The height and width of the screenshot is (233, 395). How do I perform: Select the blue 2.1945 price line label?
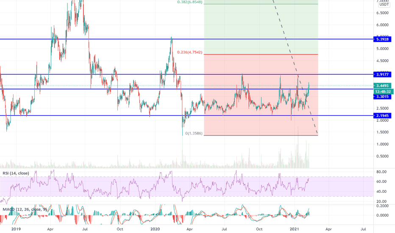click(x=382, y=116)
